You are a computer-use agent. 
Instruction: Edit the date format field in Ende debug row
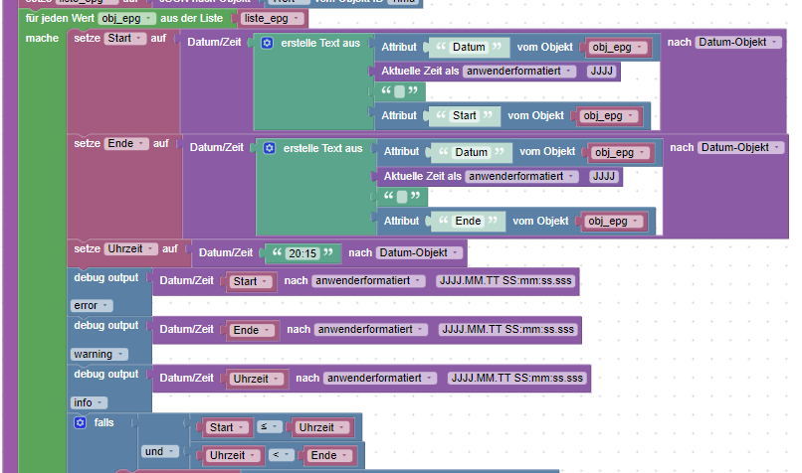(508, 330)
